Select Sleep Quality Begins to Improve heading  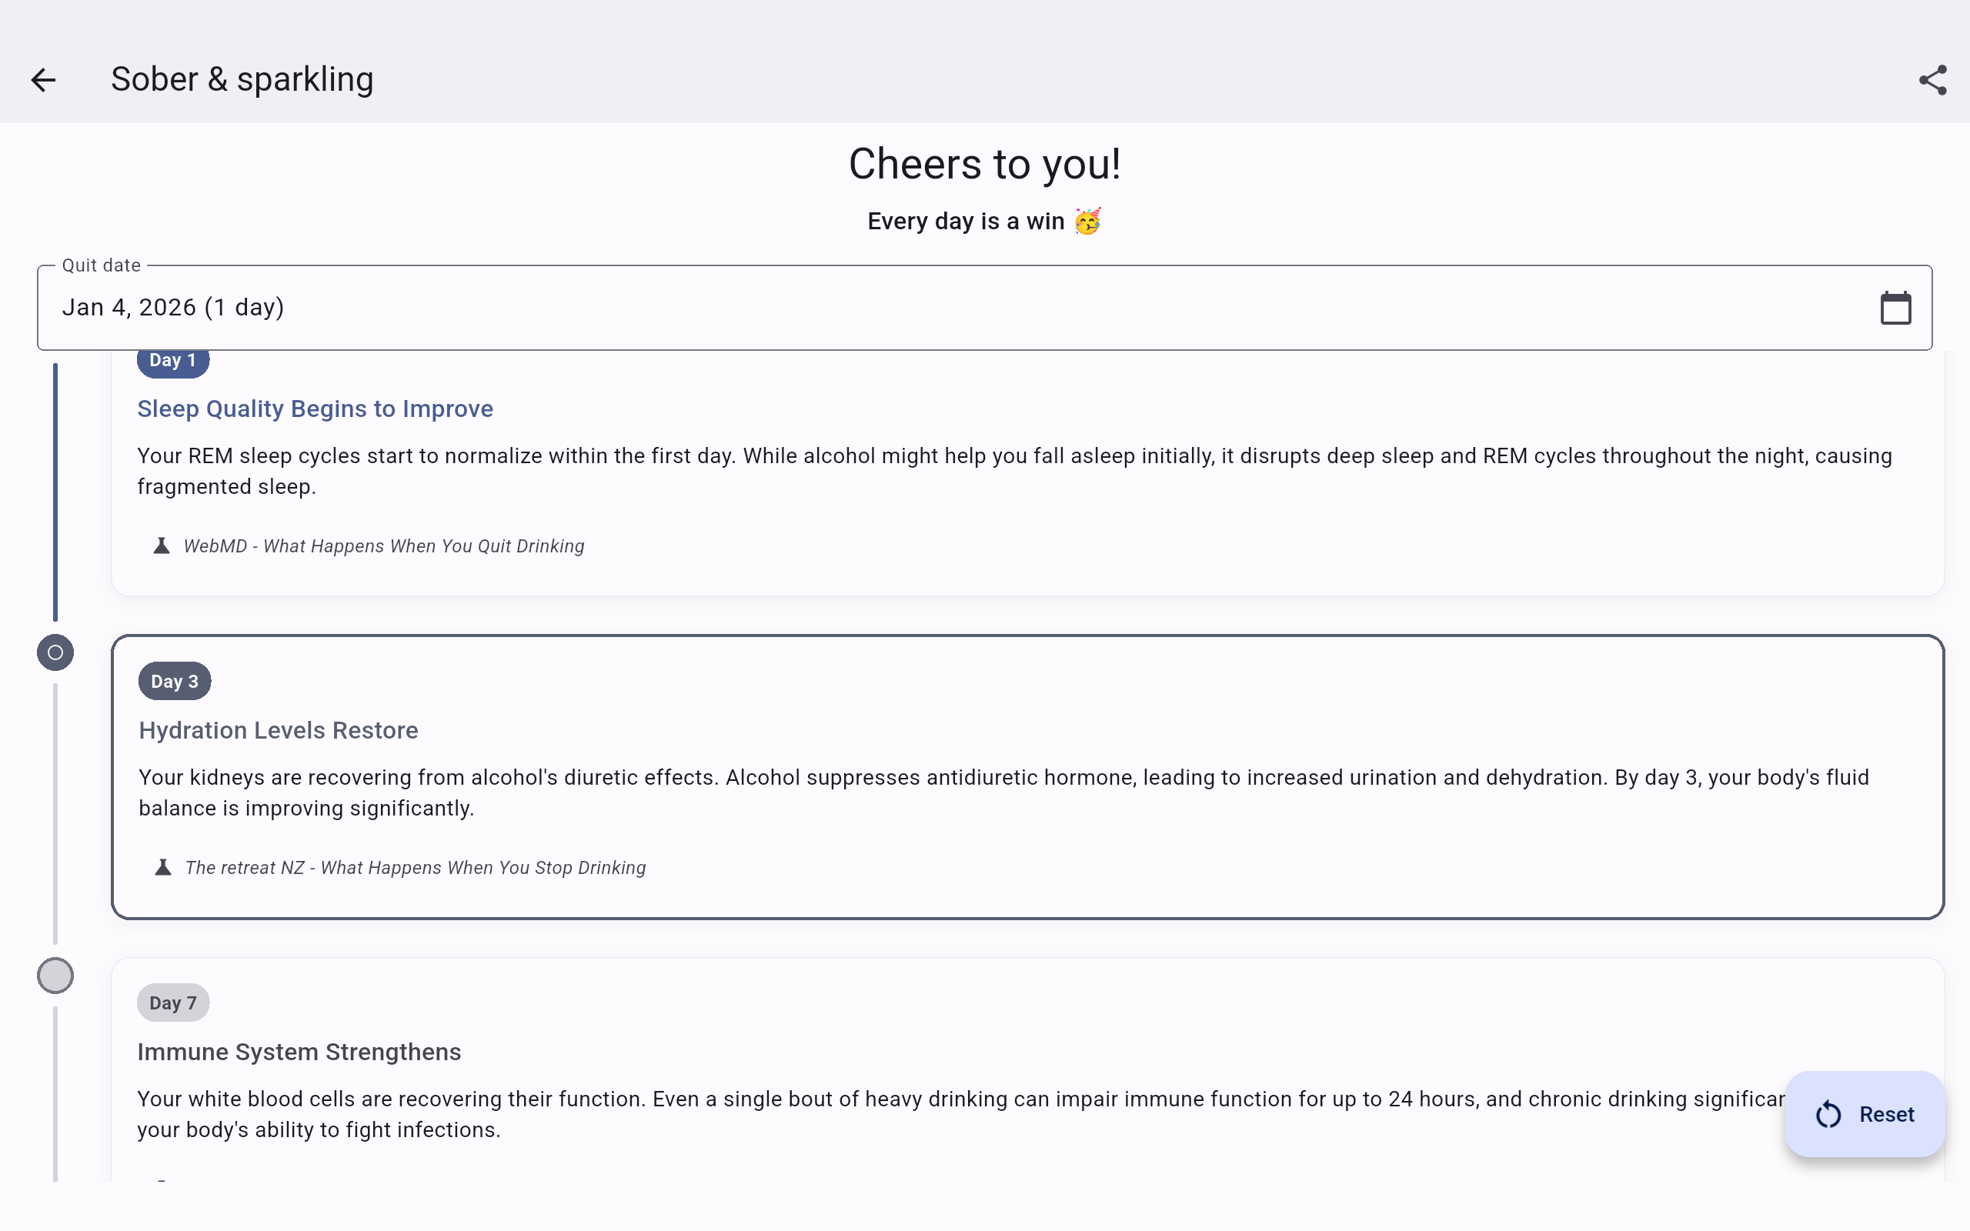(x=315, y=409)
